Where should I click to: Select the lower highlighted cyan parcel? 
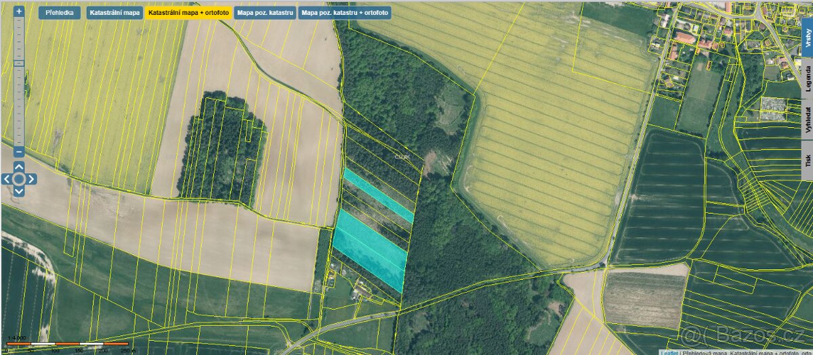click(370, 251)
